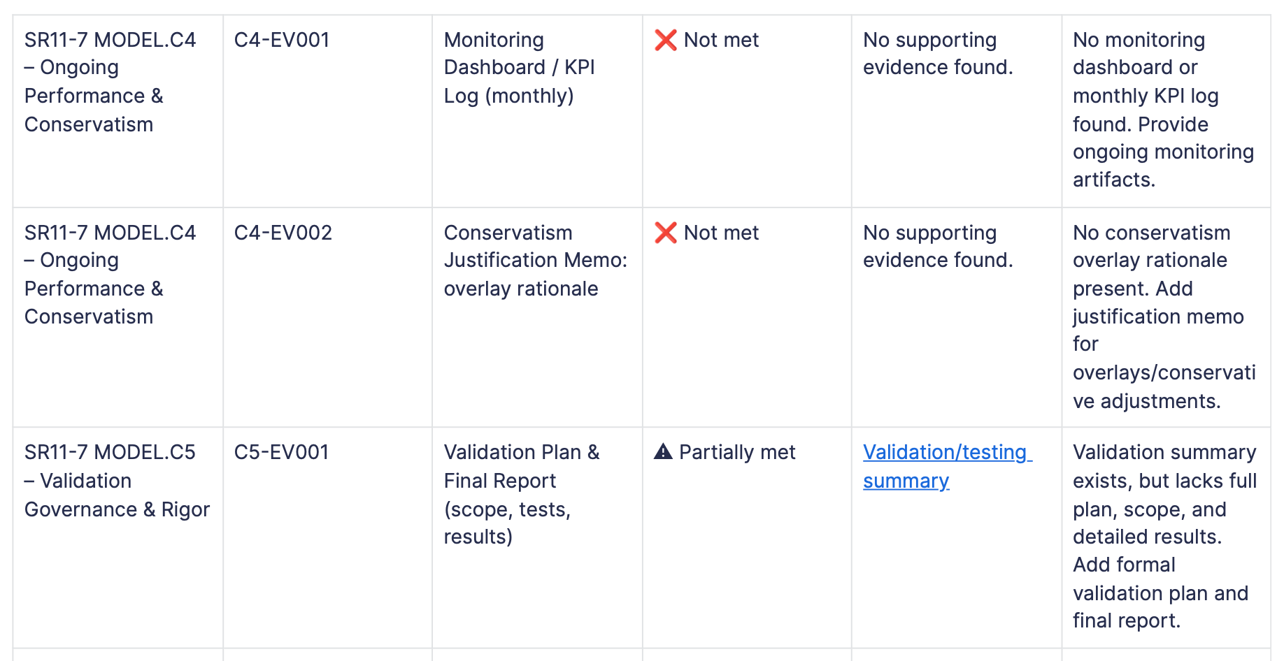Select the C5-EV001 evidence ID cell
1284x661 pixels.
[x=281, y=452]
